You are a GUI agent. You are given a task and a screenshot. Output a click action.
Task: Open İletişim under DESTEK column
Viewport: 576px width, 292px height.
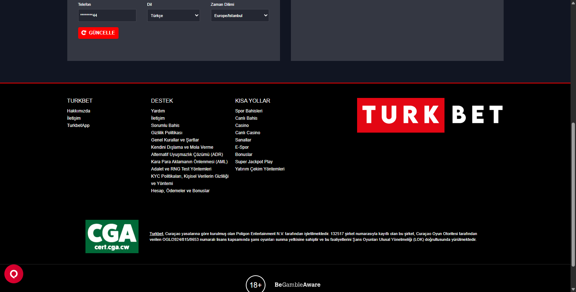[x=158, y=118]
